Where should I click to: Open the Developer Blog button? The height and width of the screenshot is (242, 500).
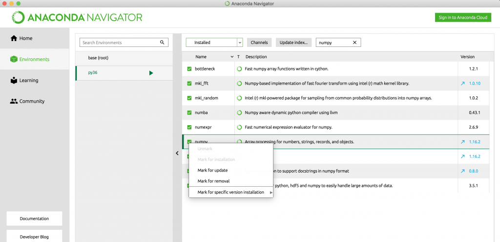click(35, 237)
